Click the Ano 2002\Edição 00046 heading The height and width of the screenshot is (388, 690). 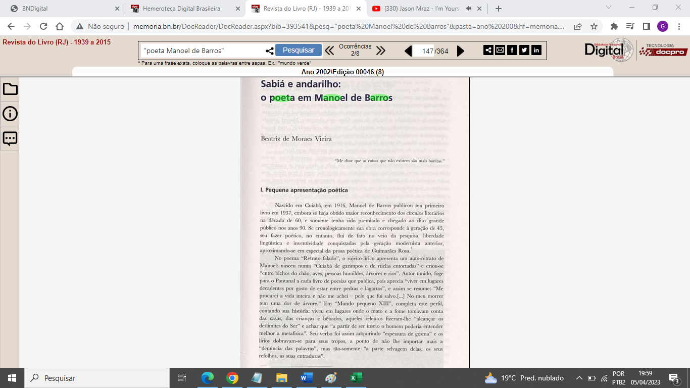coord(342,72)
